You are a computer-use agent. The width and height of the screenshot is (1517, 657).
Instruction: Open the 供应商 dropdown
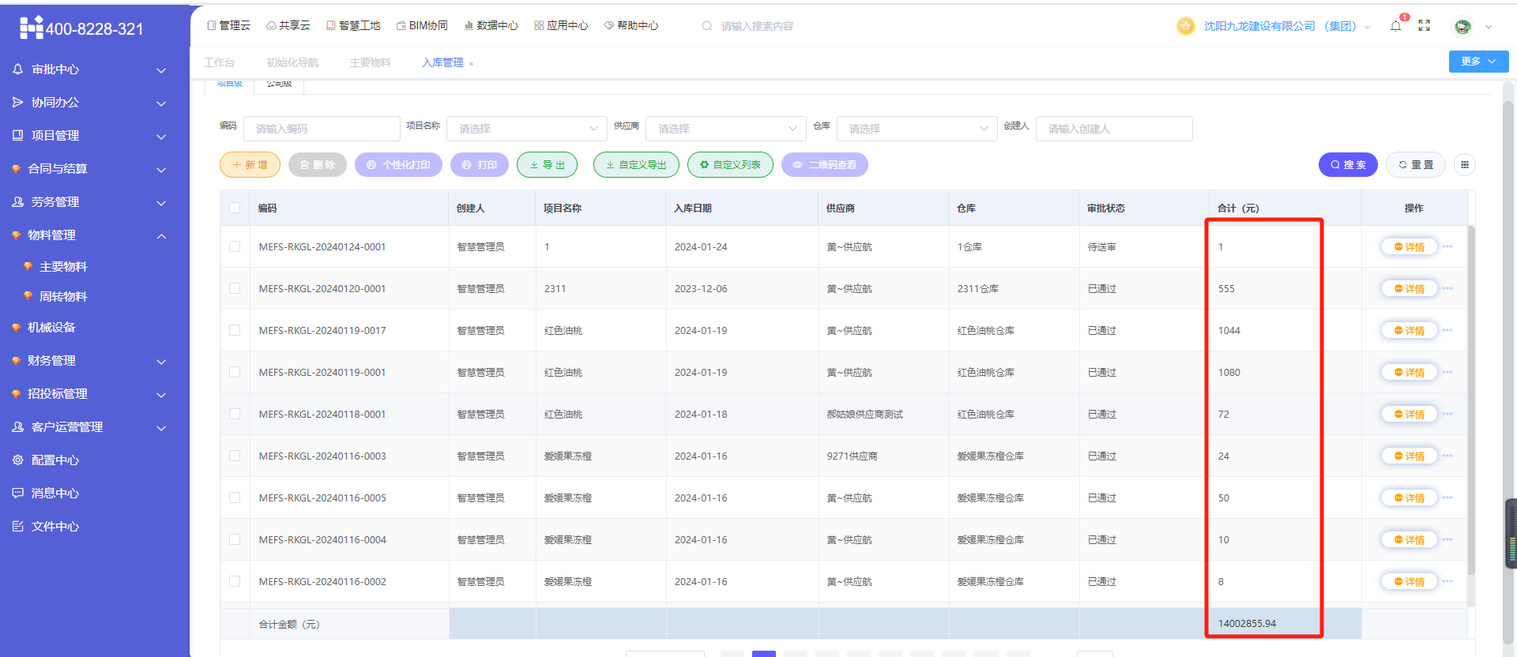[725, 129]
